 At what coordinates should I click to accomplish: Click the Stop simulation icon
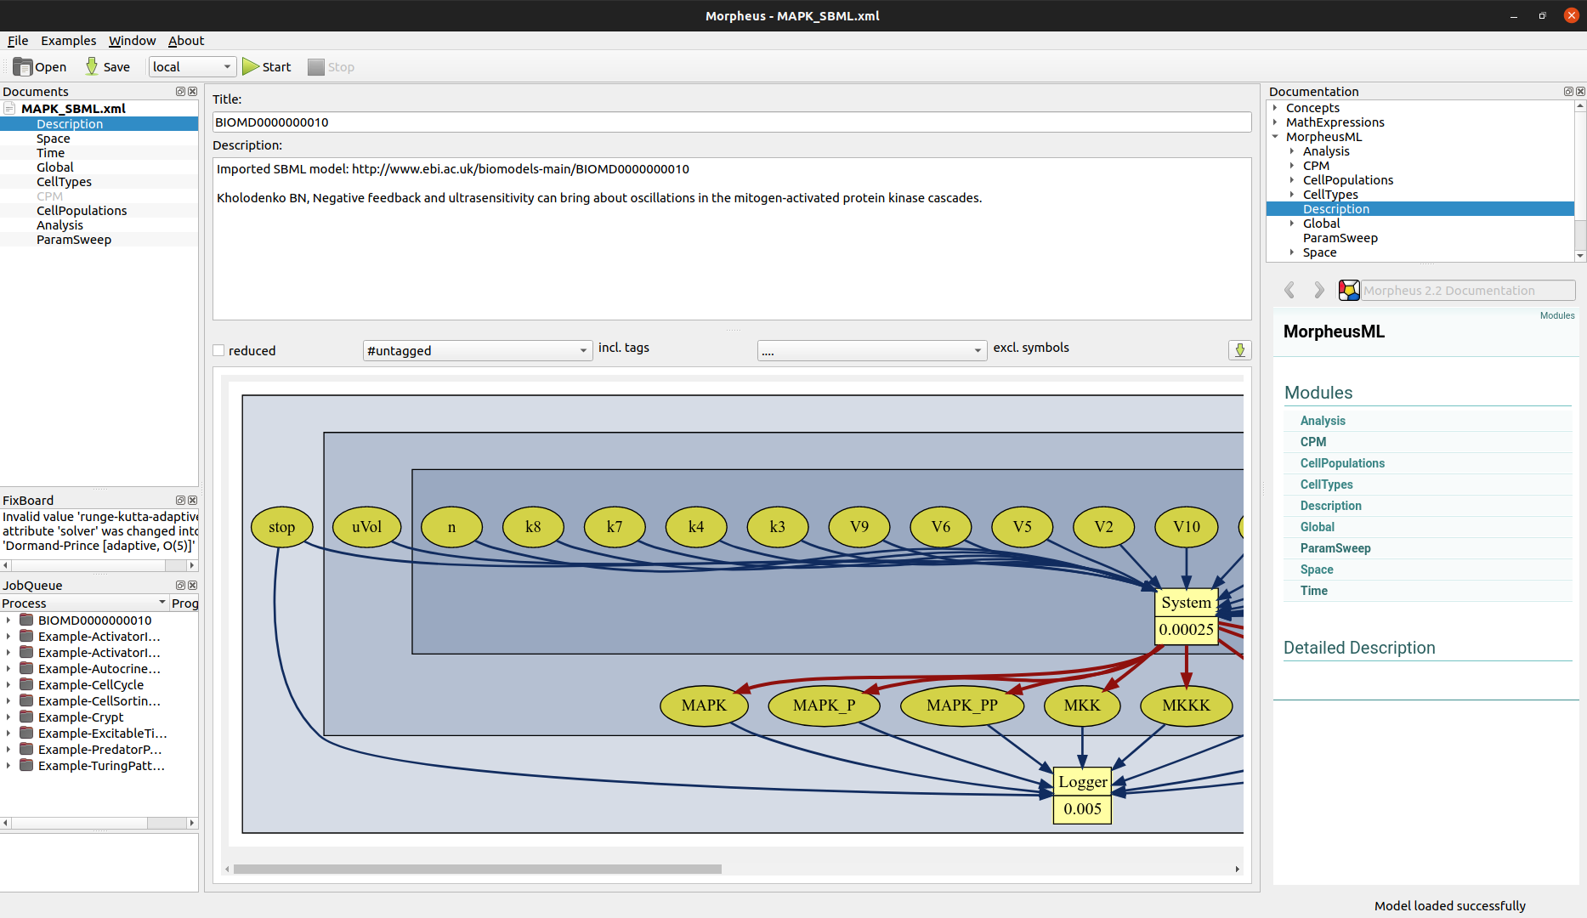coord(316,67)
